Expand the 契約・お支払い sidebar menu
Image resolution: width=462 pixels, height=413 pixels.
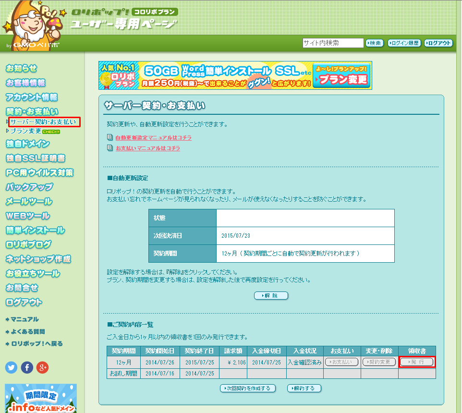pos(32,111)
